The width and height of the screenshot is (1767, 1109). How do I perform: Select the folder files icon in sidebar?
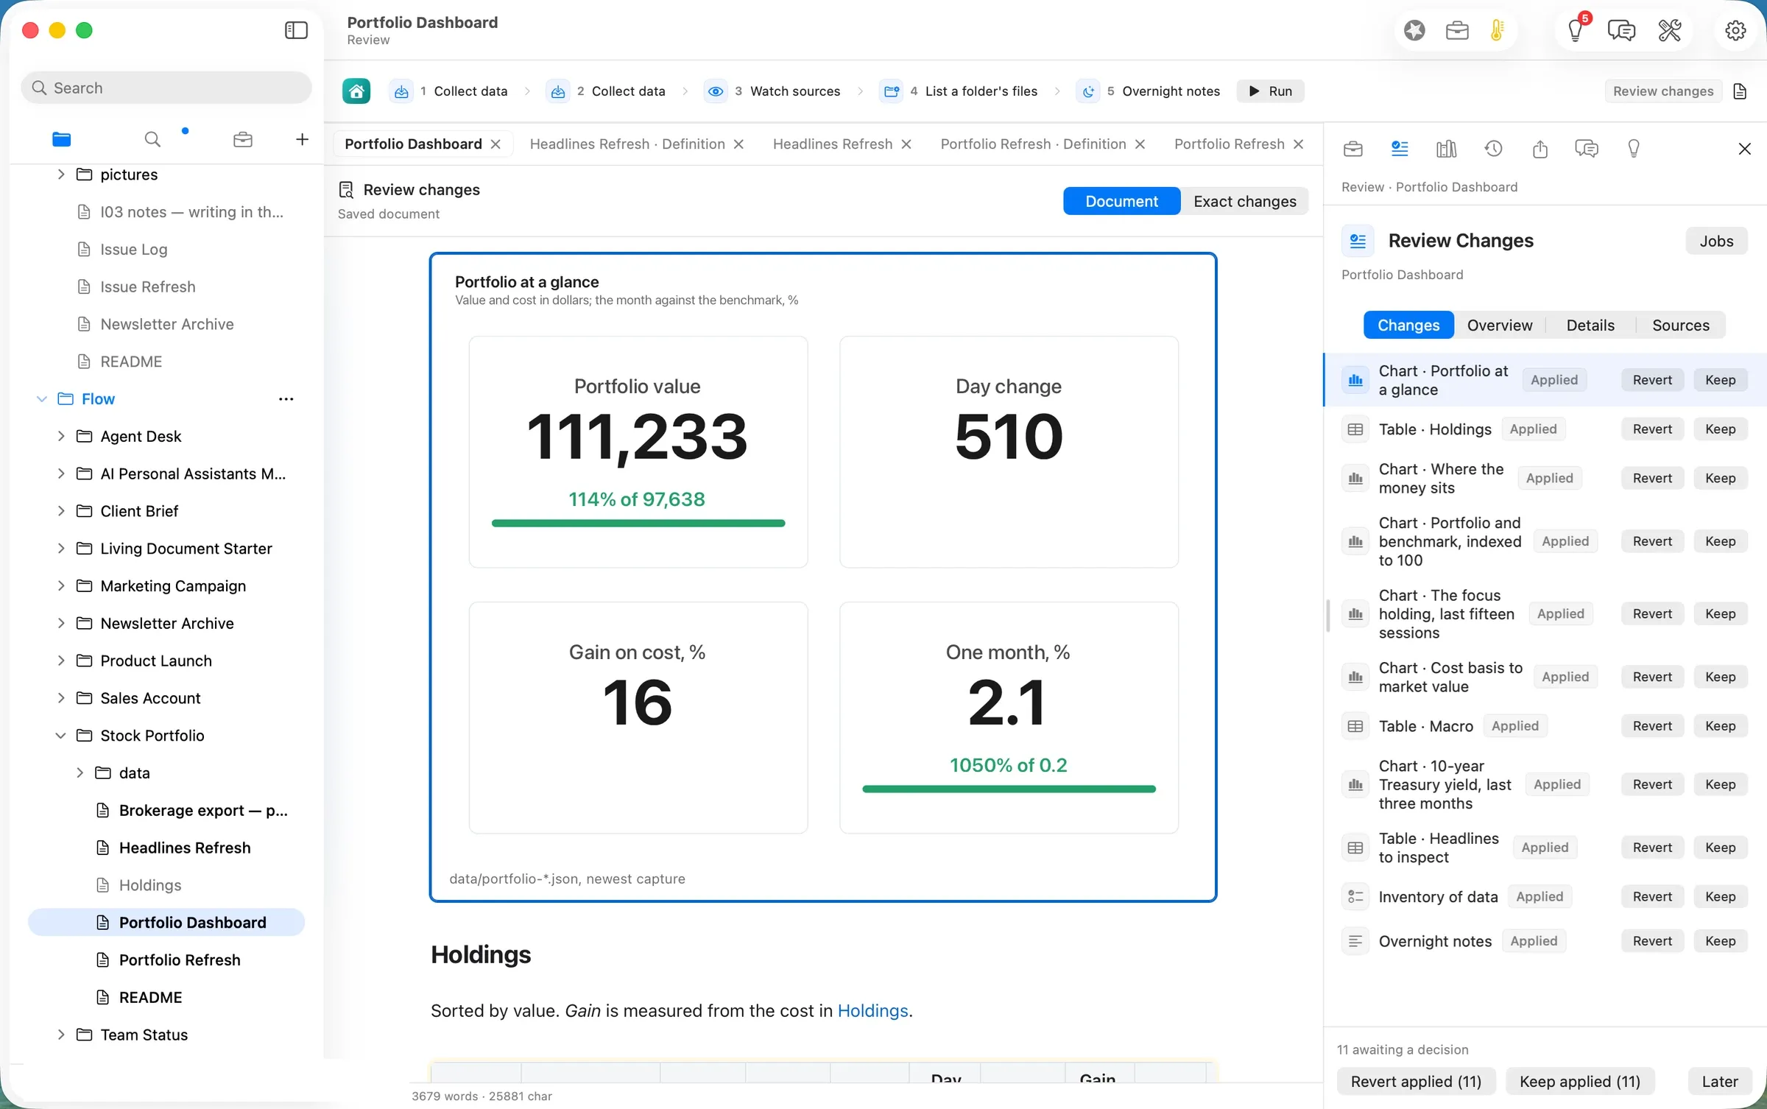62,139
